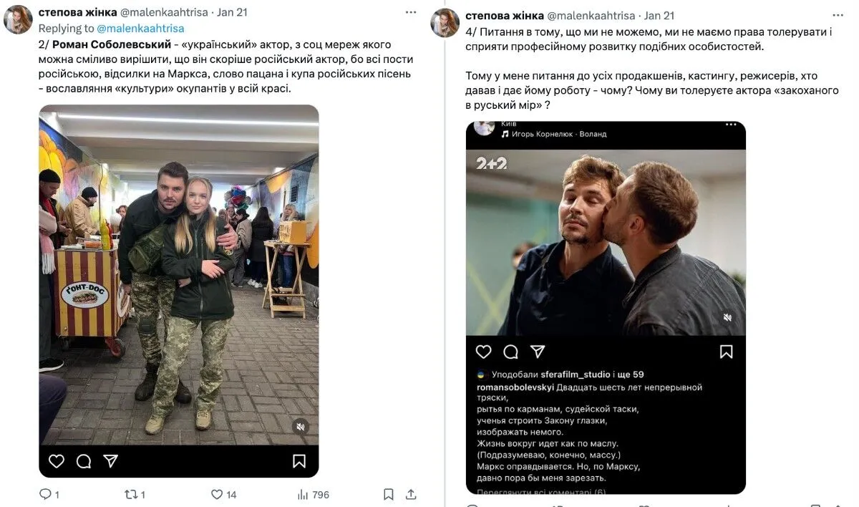Like the Instagram post with the heart icon

click(x=57, y=463)
